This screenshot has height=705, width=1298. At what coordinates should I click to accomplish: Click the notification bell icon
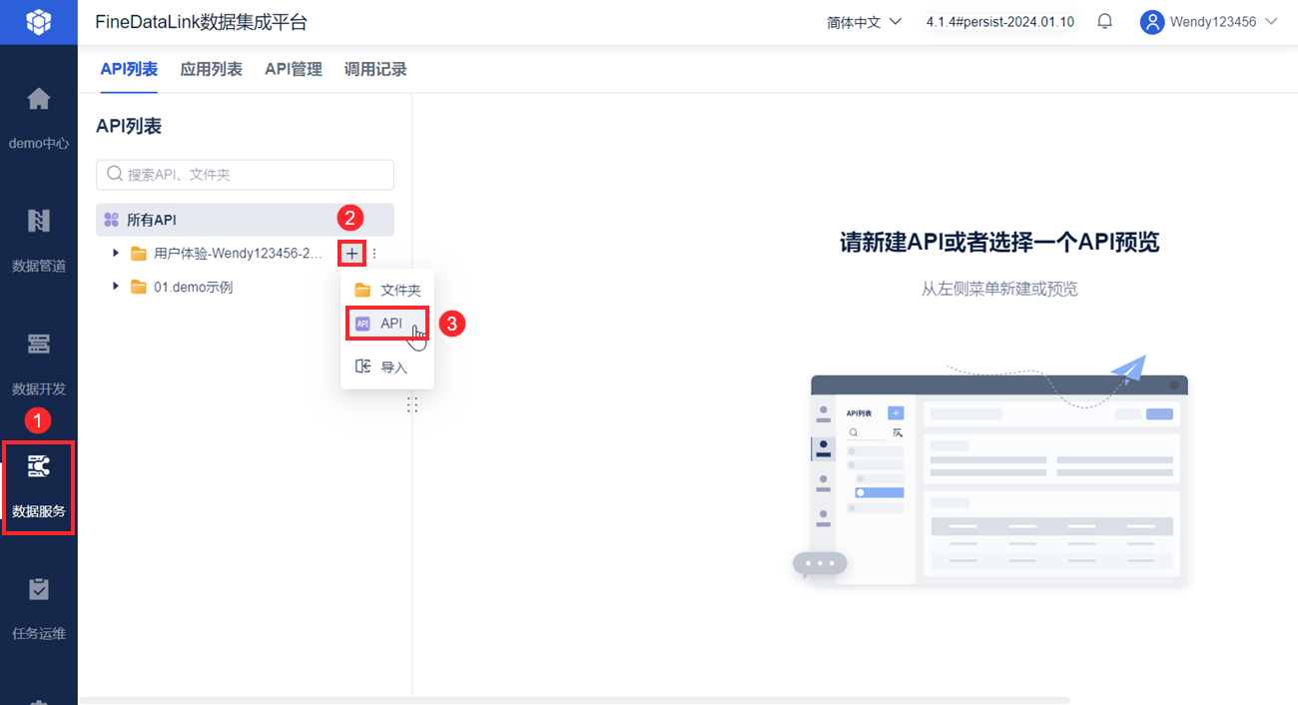1105,22
